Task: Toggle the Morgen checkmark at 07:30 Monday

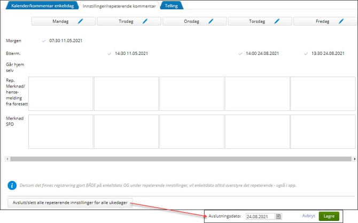Action: (44, 41)
